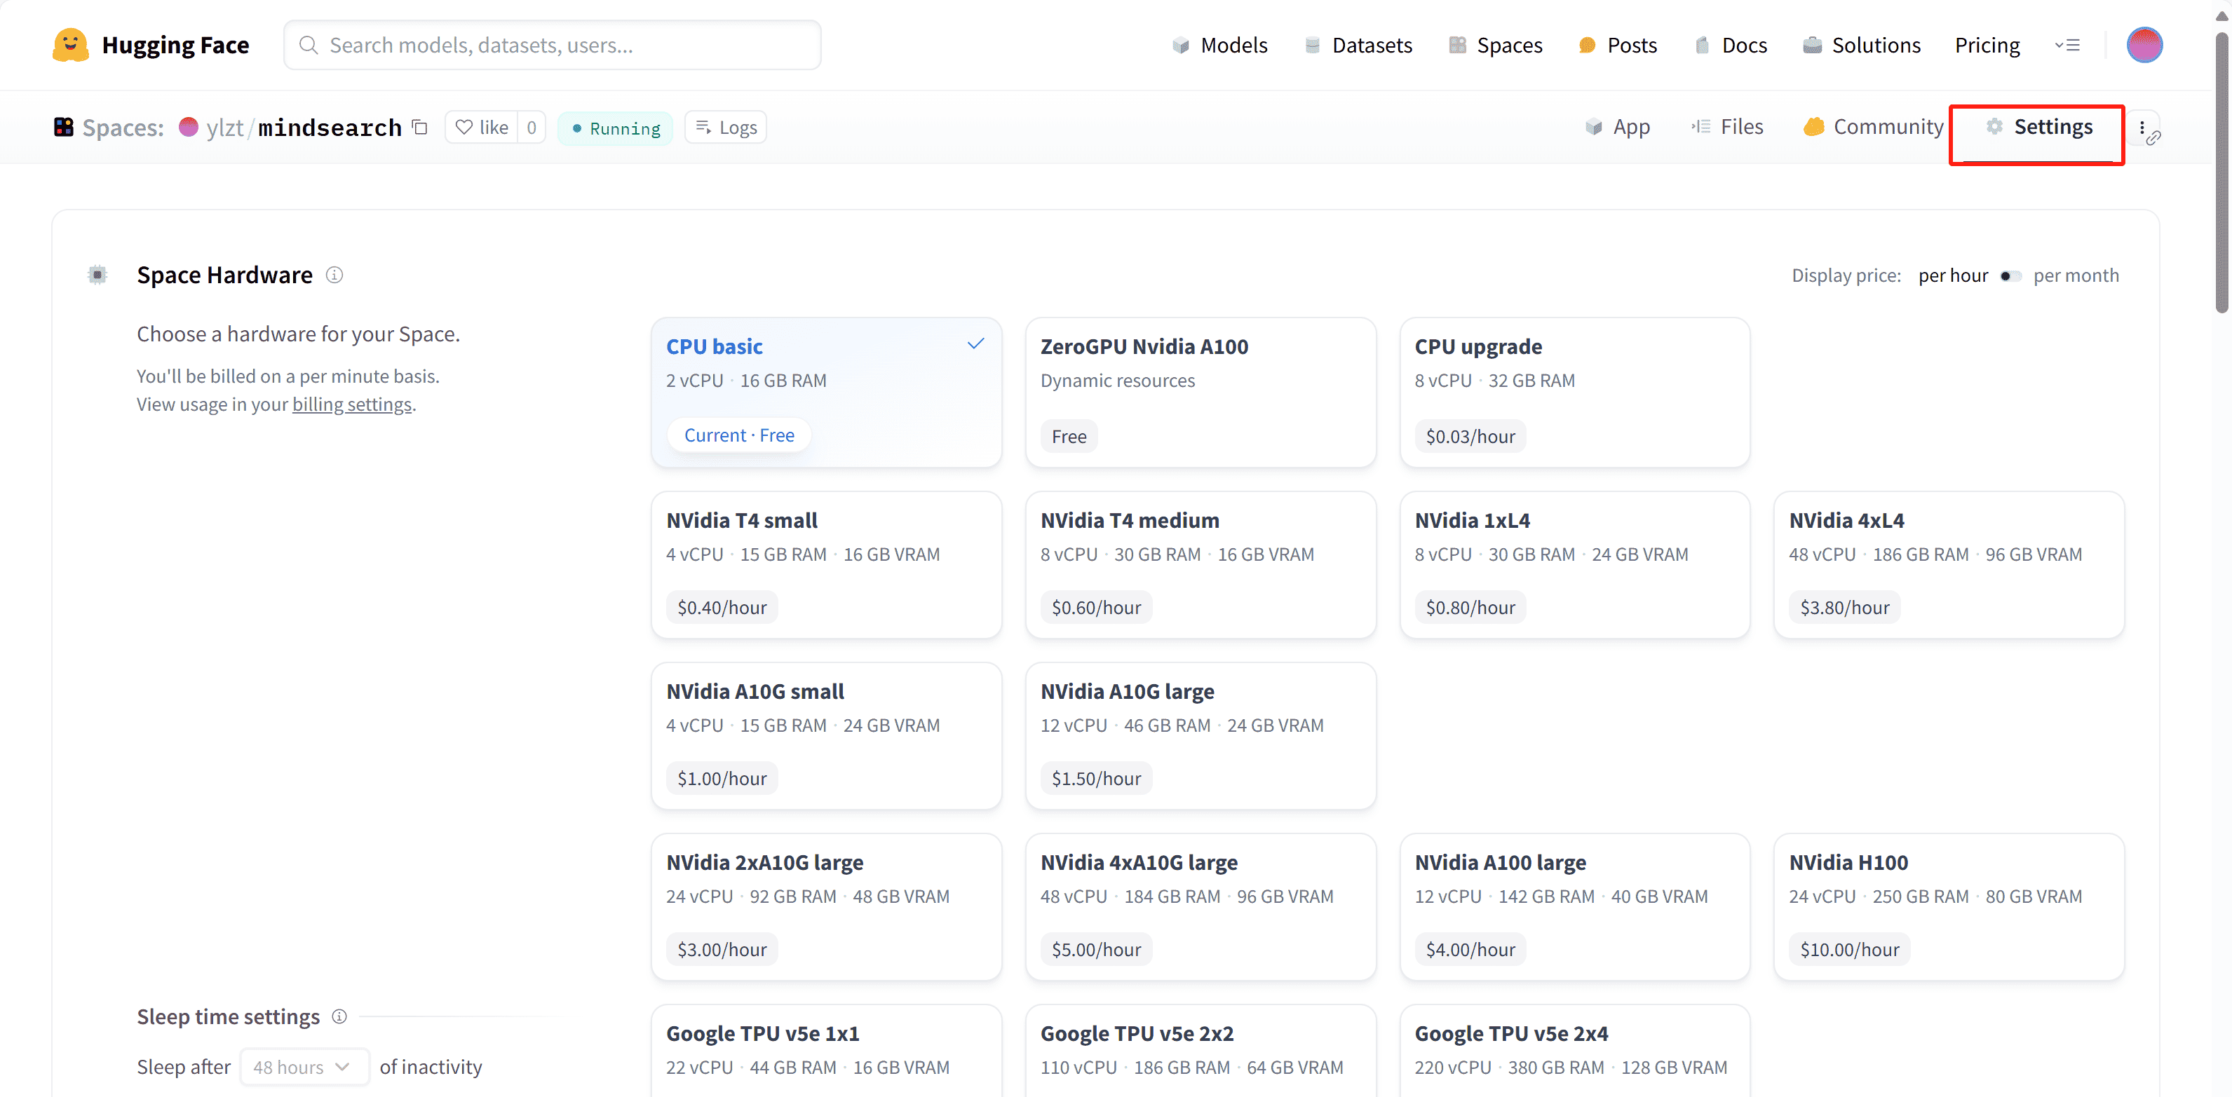2232x1097 pixels.
Task: Copy the space name with copy icon
Action: (x=420, y=128)
